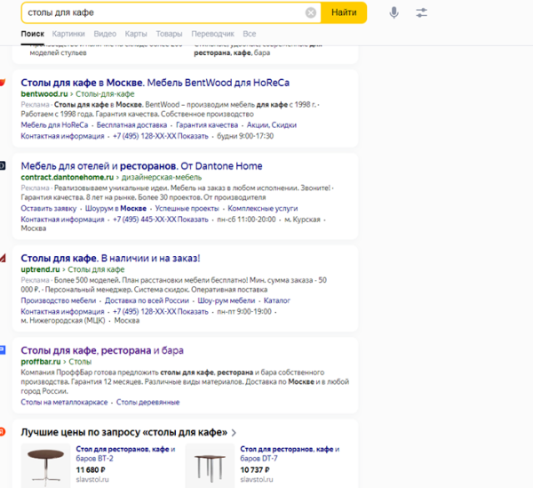Screen dimensions: 533x488
Task: Expand the Лучшие цены section chevron
Action: click(x=234, y=433)
